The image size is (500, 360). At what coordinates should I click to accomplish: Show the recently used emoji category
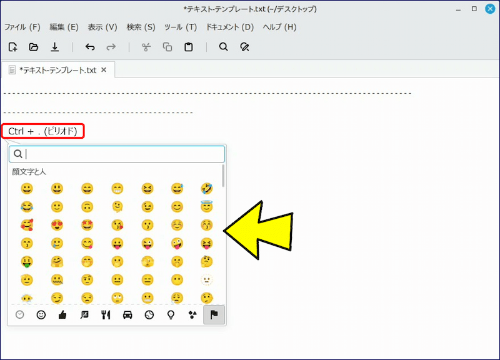[19, 315]
